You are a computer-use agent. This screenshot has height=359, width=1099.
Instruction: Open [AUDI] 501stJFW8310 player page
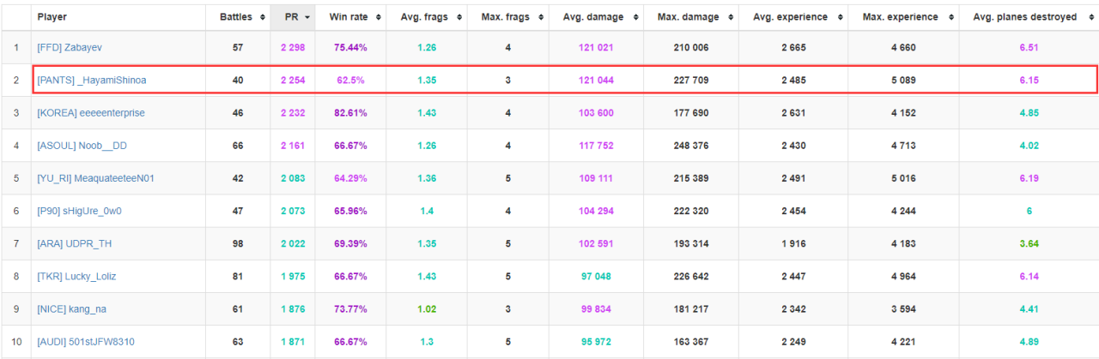pyautogui.click(x=86, y=342)
